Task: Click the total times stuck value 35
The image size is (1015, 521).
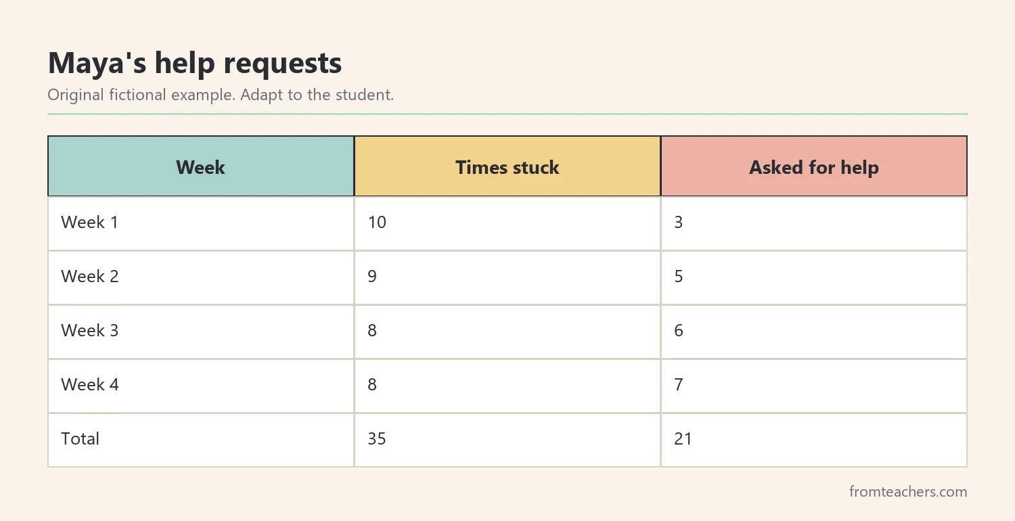Action: pyautogui.click(x=377, y=438)
